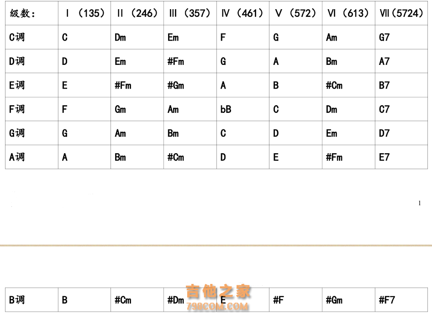Viewport: 432px width, 315px height.
Task: Click the page number 1
Action: point(419,203)
